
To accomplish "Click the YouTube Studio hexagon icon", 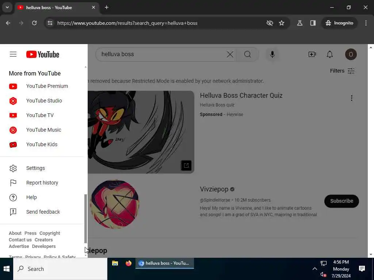I will coord(13,101).
